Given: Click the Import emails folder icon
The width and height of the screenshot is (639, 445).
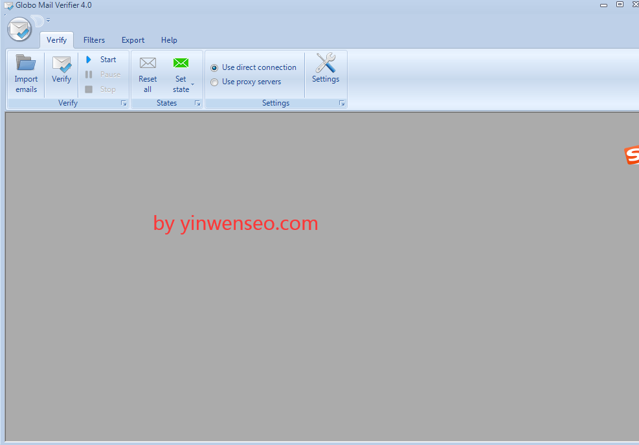Looking at the screenshot, I should point(26,63).
